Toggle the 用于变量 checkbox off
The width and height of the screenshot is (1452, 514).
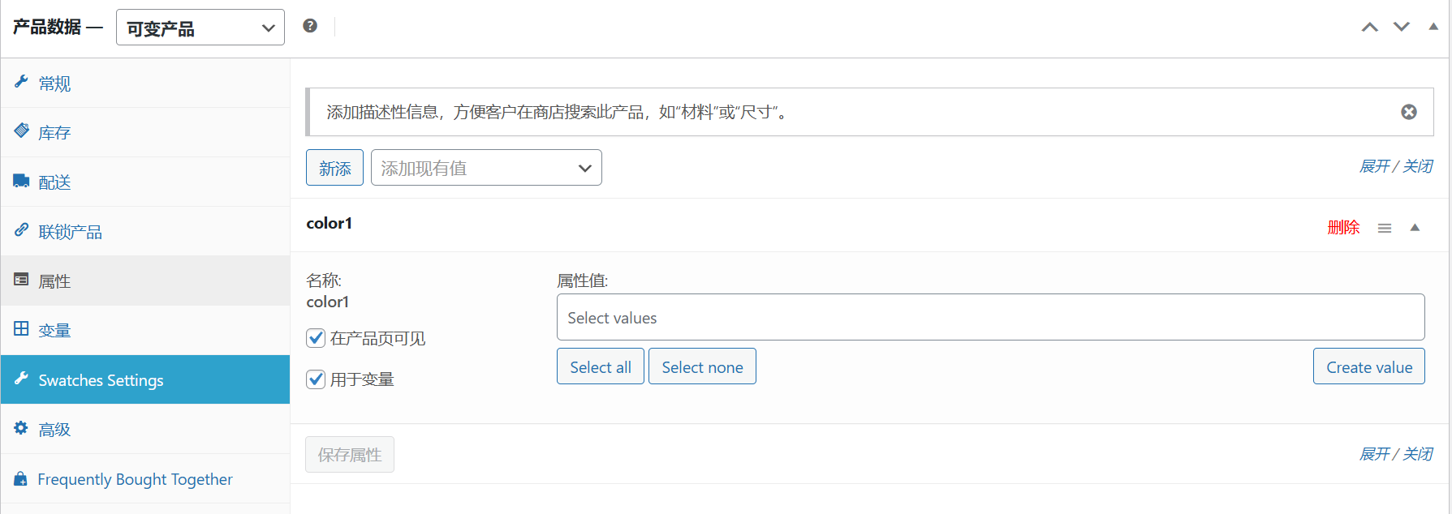pyautogui.click(x=316, y=379)
